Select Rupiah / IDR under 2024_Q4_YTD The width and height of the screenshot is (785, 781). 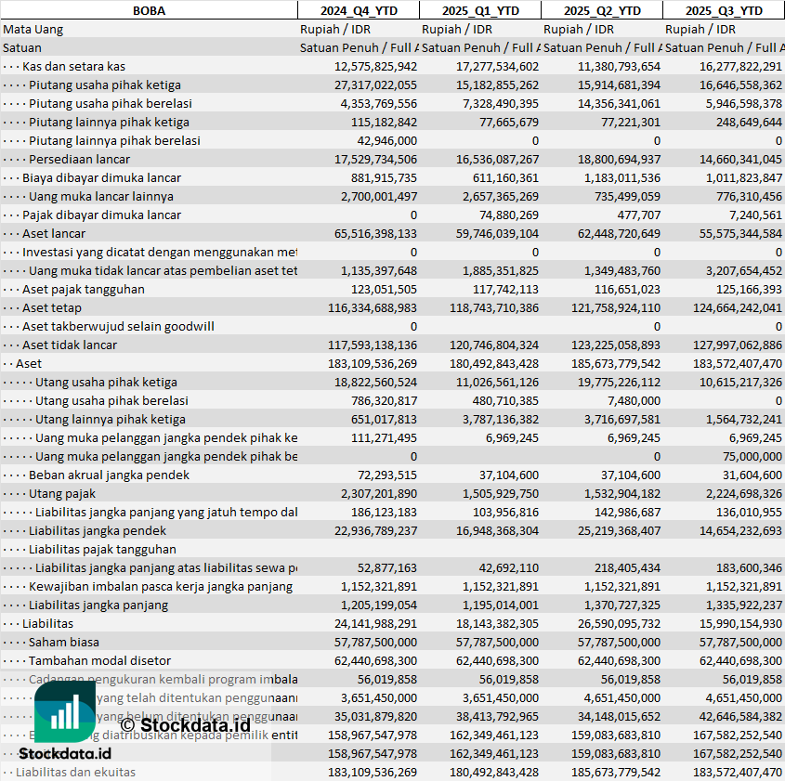click(x=335, y=29)
